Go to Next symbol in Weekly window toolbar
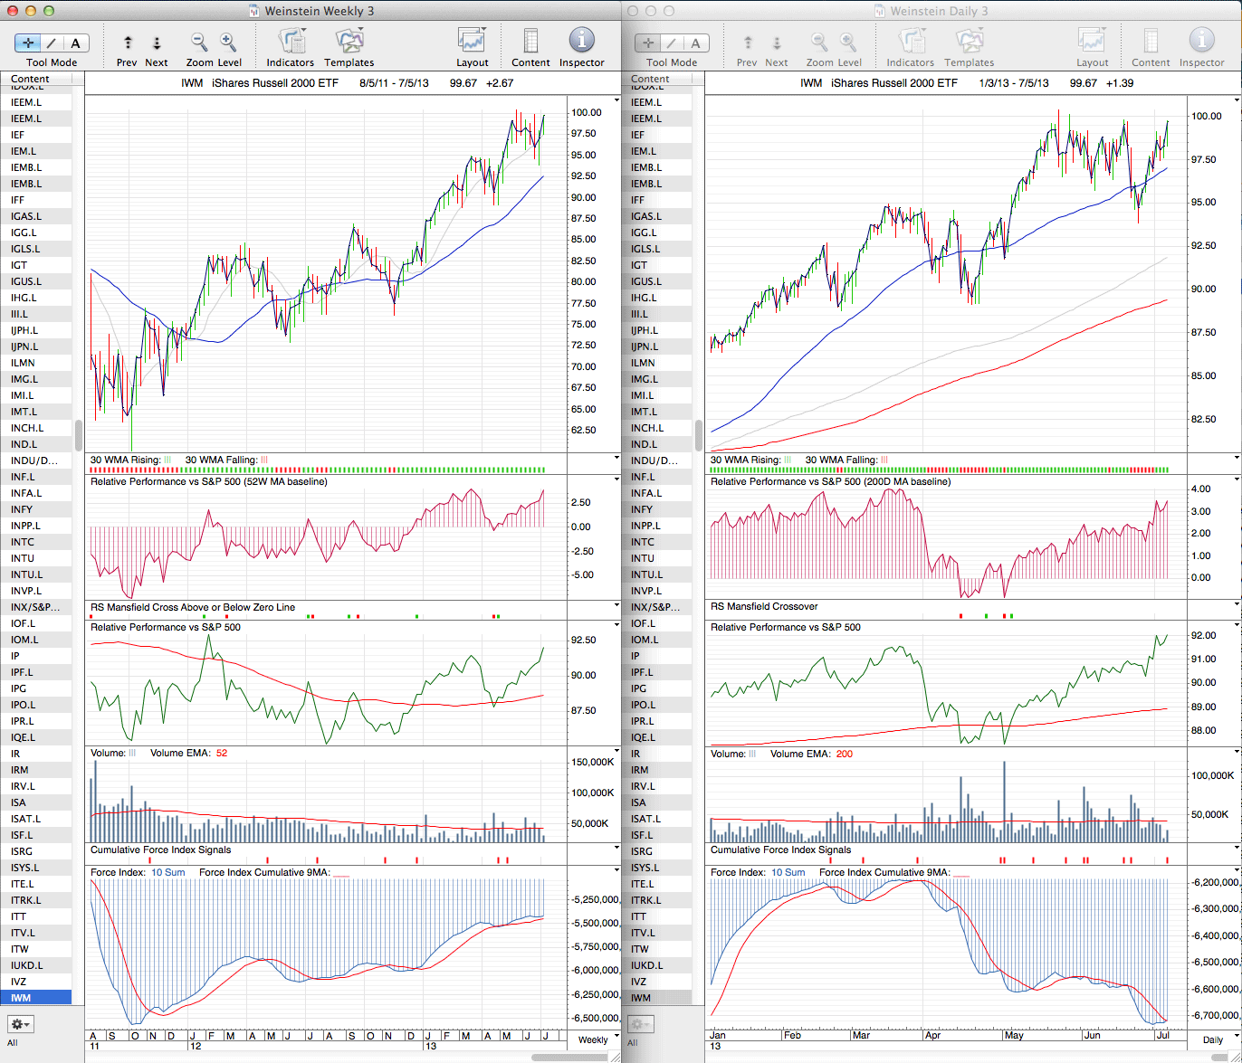The height and width of the screenshot is (1063, 1242). (156, 43)
